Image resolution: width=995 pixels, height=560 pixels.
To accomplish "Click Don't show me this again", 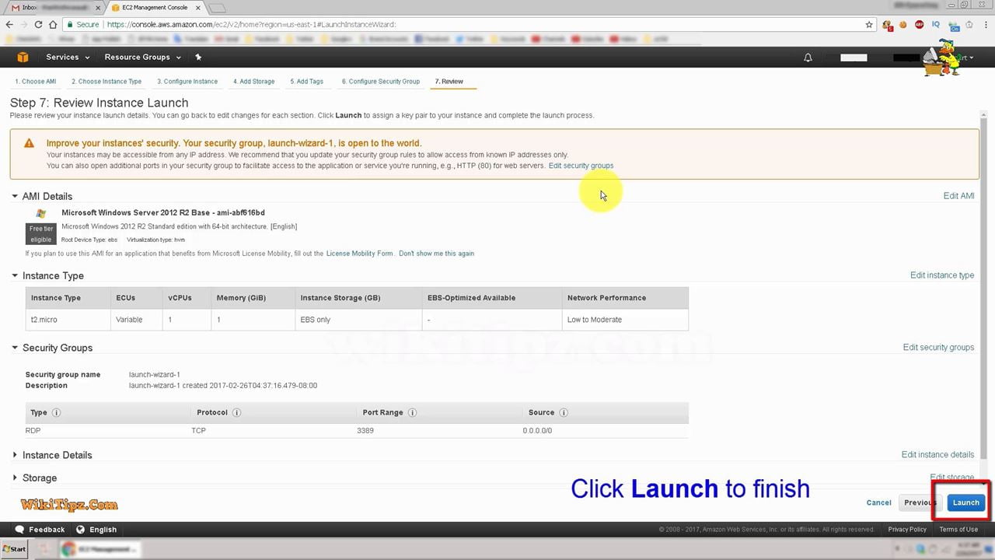I will (436, 254).
